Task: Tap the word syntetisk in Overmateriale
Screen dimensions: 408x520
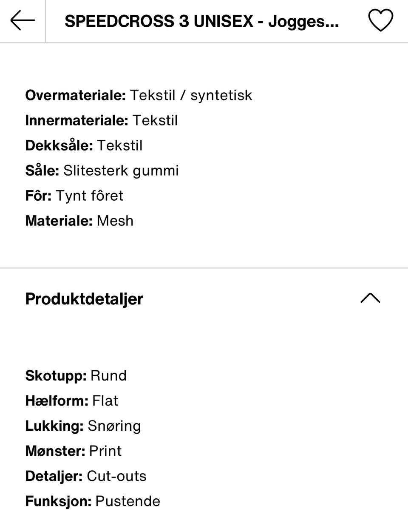Action: tap(221, 95)
